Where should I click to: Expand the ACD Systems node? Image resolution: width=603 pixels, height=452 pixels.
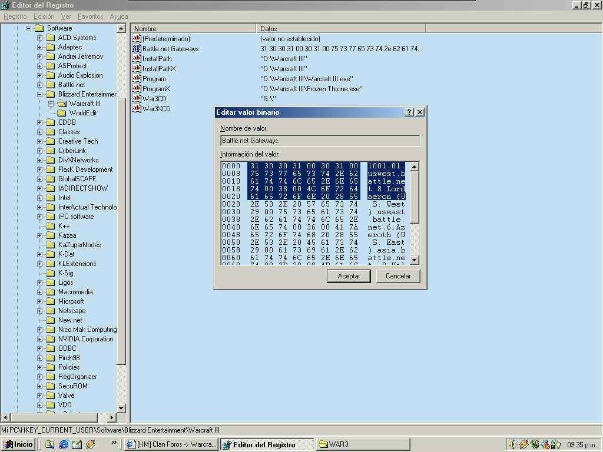click(39, 38)
